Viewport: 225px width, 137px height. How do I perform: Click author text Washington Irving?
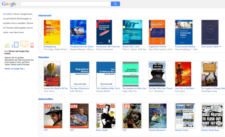pyautogui.click(x=209, y=91)
